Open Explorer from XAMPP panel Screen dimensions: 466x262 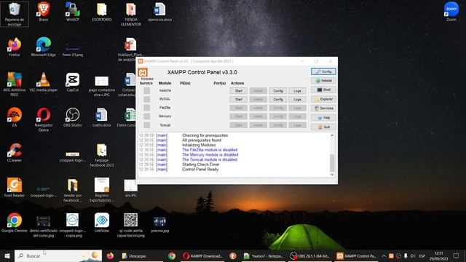click(323, 99)
